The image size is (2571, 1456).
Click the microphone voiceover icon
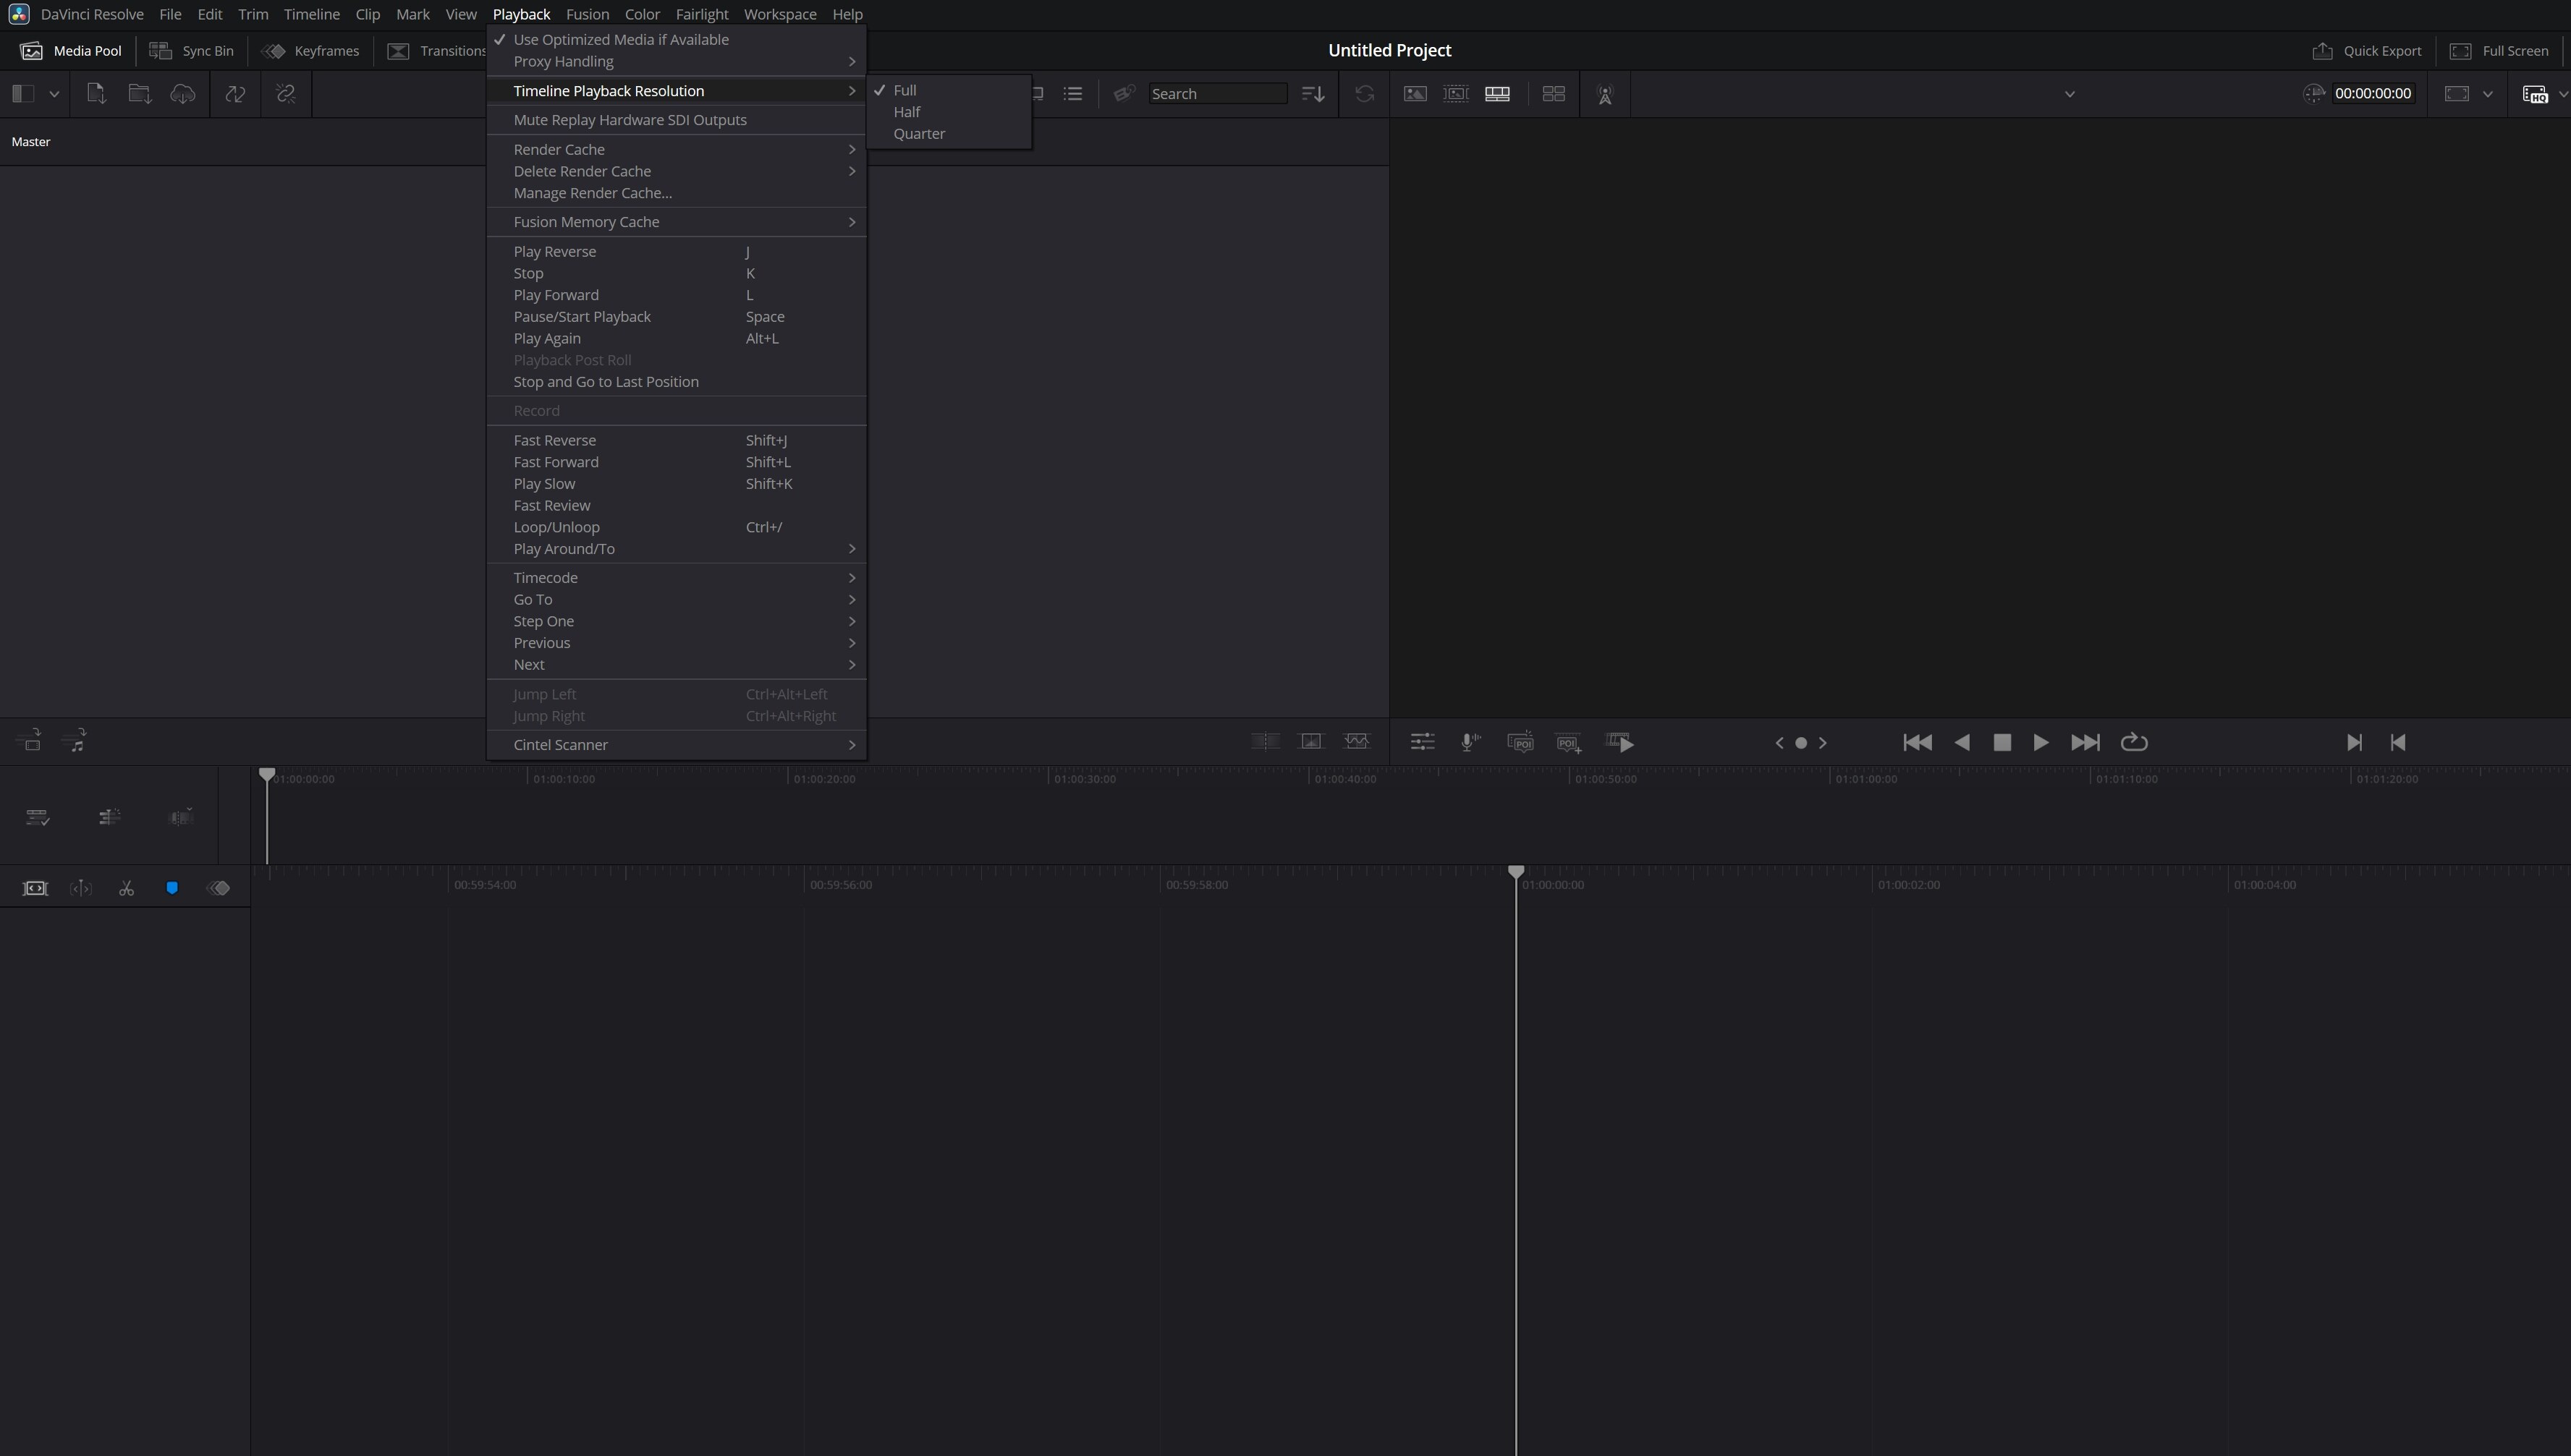(1470, 742)
